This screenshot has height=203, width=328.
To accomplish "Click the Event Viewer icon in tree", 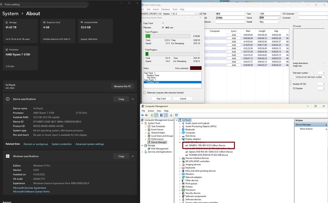I will click(149, 129).
